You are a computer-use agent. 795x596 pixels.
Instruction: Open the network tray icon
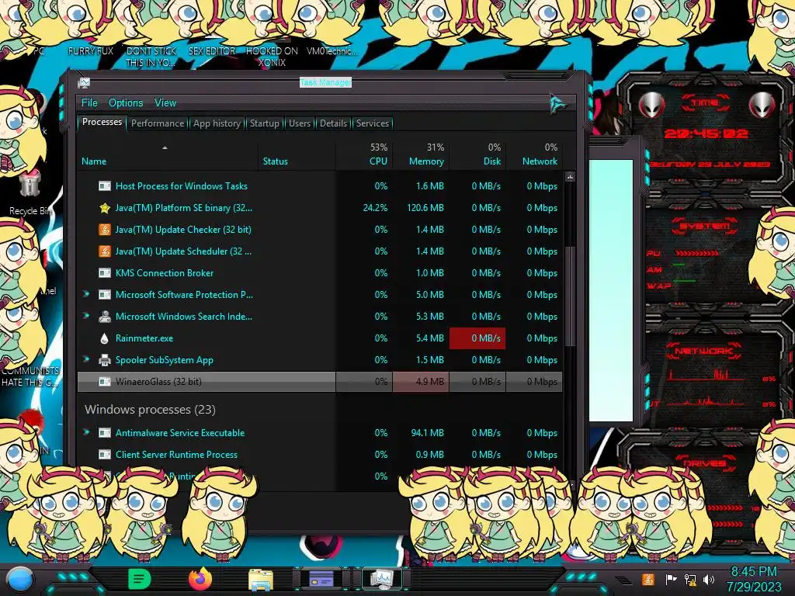(690, 579)
